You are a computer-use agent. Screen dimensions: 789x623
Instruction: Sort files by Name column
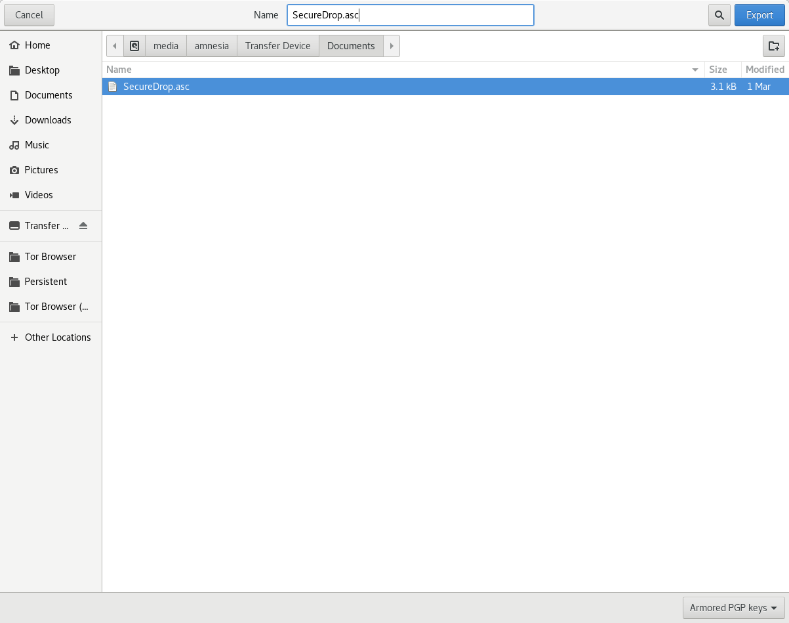tap(403, 70)
